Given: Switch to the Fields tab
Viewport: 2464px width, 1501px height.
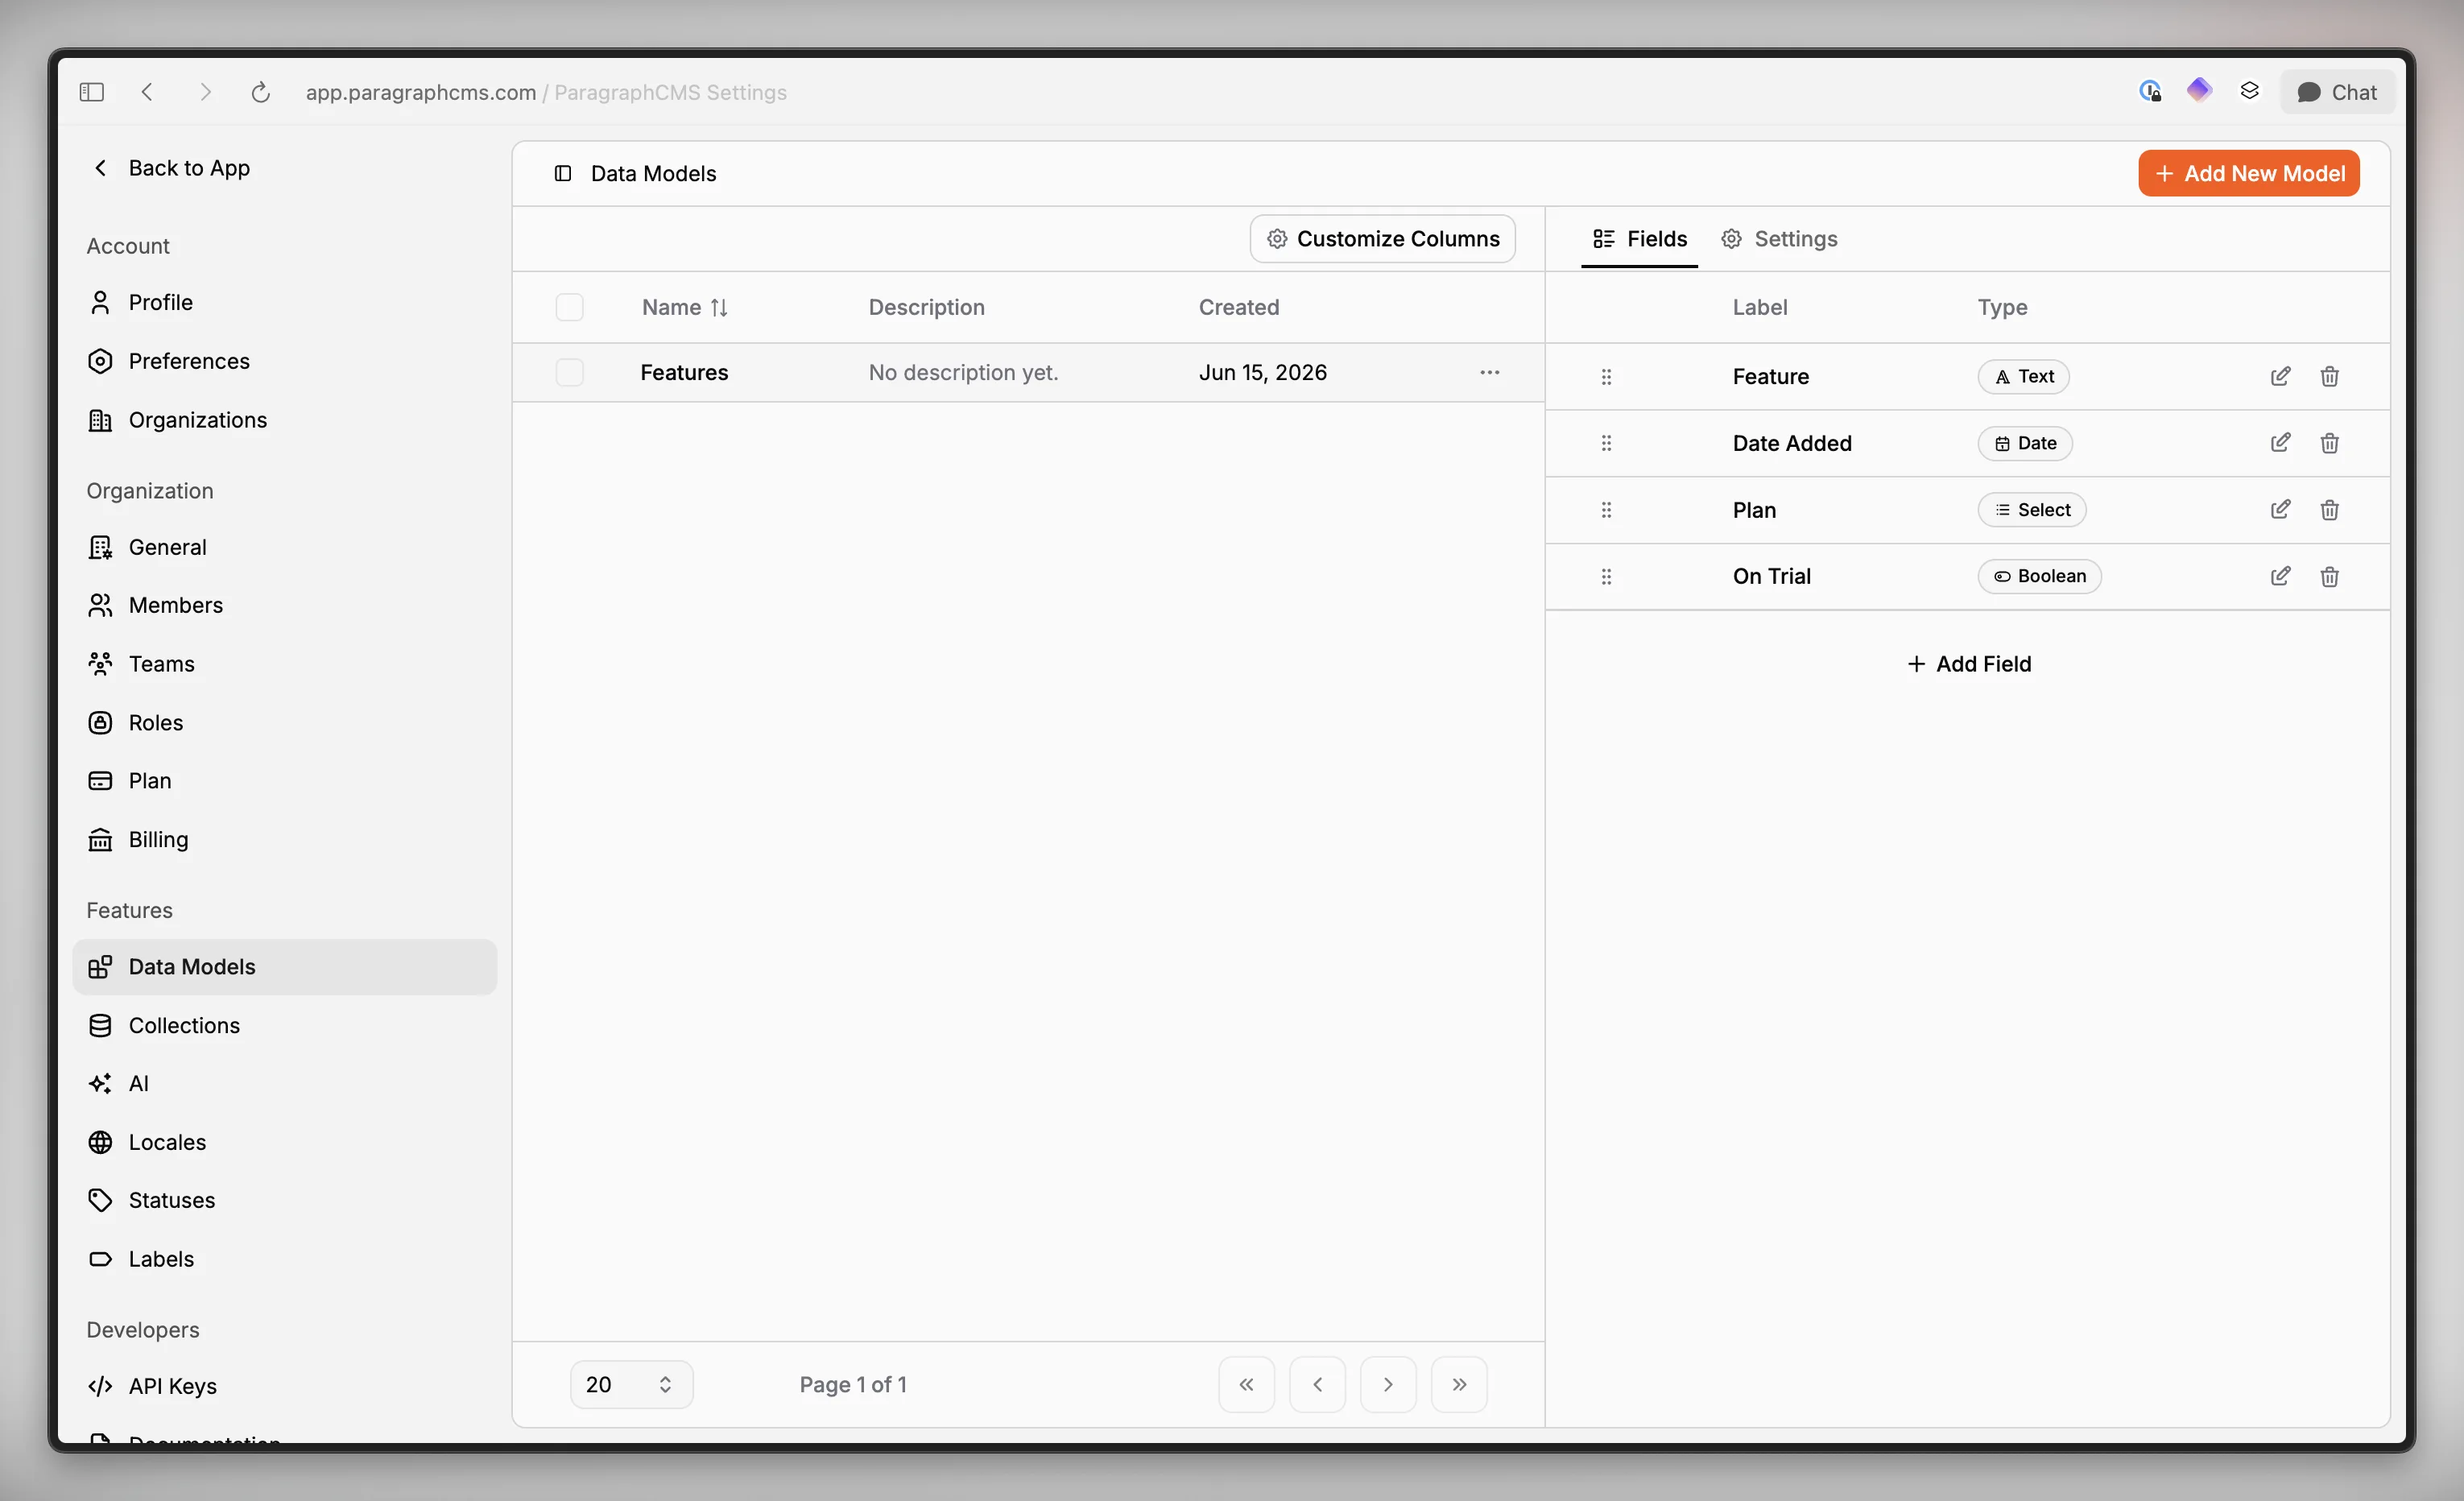Looking at the screenshot, I should [x=1639, y=239].
